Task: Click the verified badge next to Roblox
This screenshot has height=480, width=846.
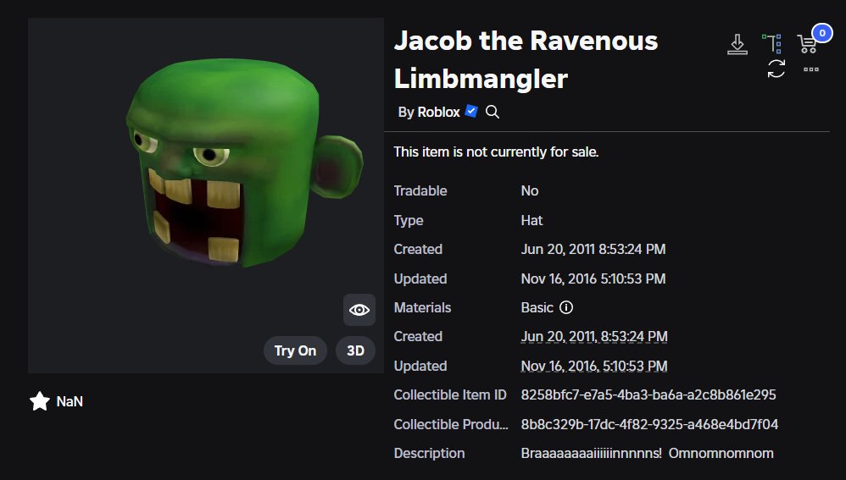Action: [x=471, y=111]
